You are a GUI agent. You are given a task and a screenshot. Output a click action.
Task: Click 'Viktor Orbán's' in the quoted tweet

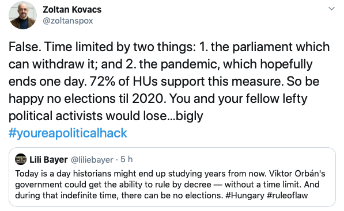point(297,174)
